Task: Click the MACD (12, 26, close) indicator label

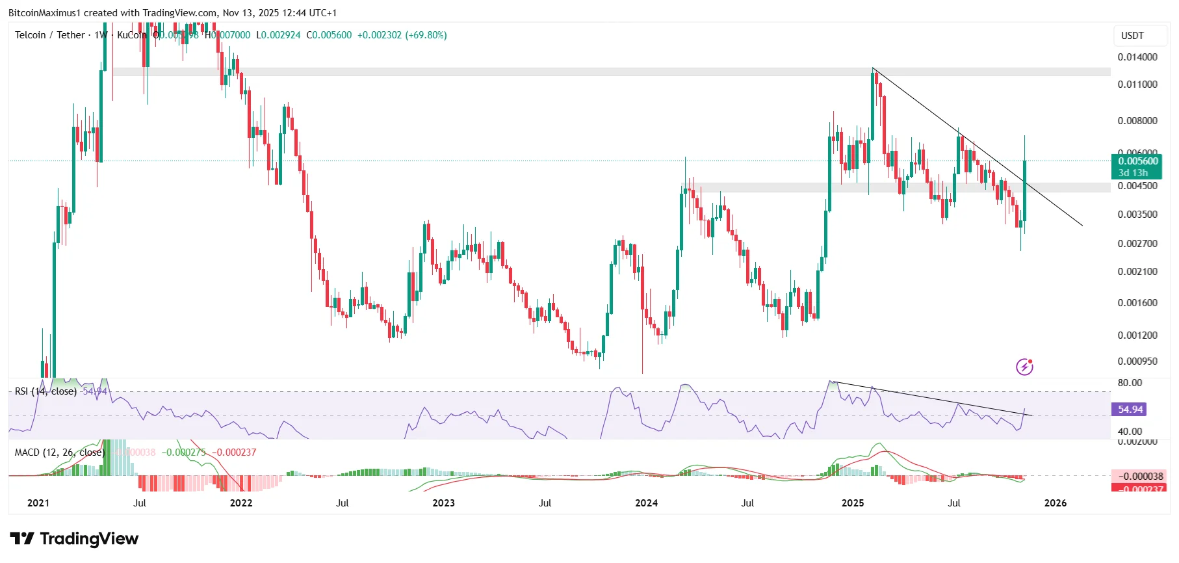Action: pos(59,452)
